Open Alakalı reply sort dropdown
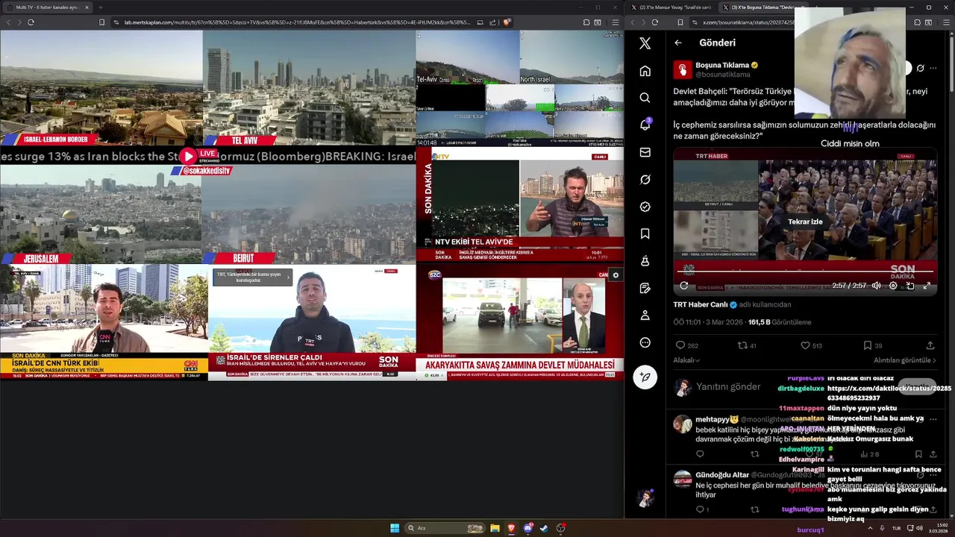The image size is (955, 537). (x=686, y=360)
